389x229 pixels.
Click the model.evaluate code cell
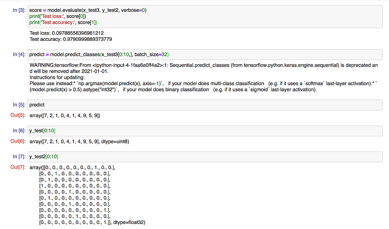pos(205,16)
